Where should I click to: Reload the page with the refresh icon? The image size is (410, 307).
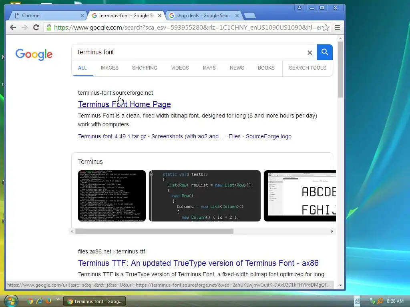(x=36, y=28)
